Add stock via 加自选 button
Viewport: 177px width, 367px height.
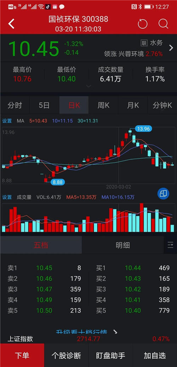[x=155, y=355]
